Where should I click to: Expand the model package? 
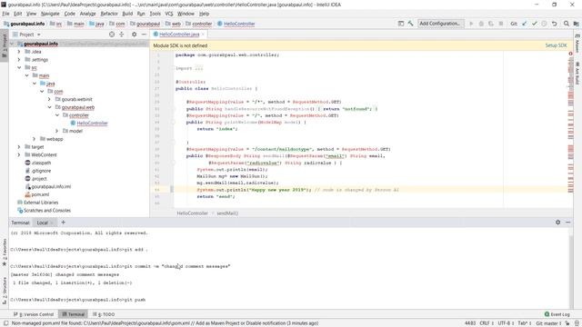pyautogui.click(x=56, y=131)
